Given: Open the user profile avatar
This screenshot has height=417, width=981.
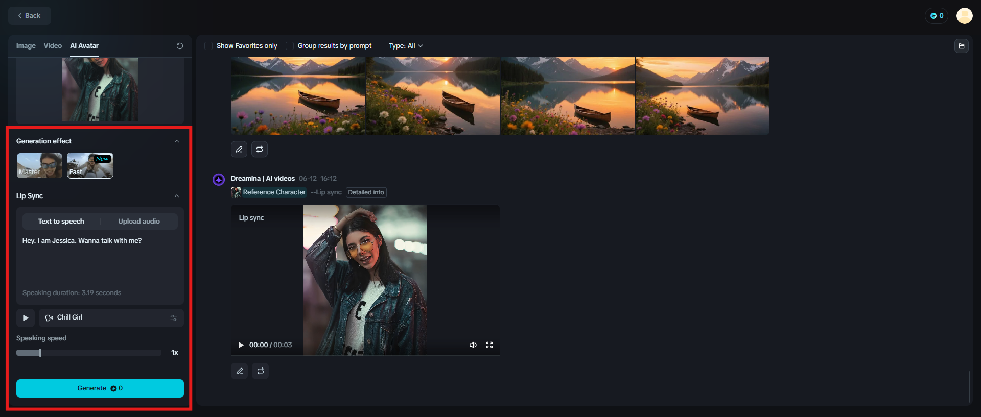Looking at the screenshot, I should pyautogui.click(x=965, y=16).
